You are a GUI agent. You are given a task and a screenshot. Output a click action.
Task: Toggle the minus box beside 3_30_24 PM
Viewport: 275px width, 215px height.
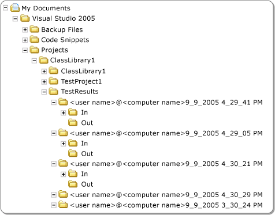54,205
